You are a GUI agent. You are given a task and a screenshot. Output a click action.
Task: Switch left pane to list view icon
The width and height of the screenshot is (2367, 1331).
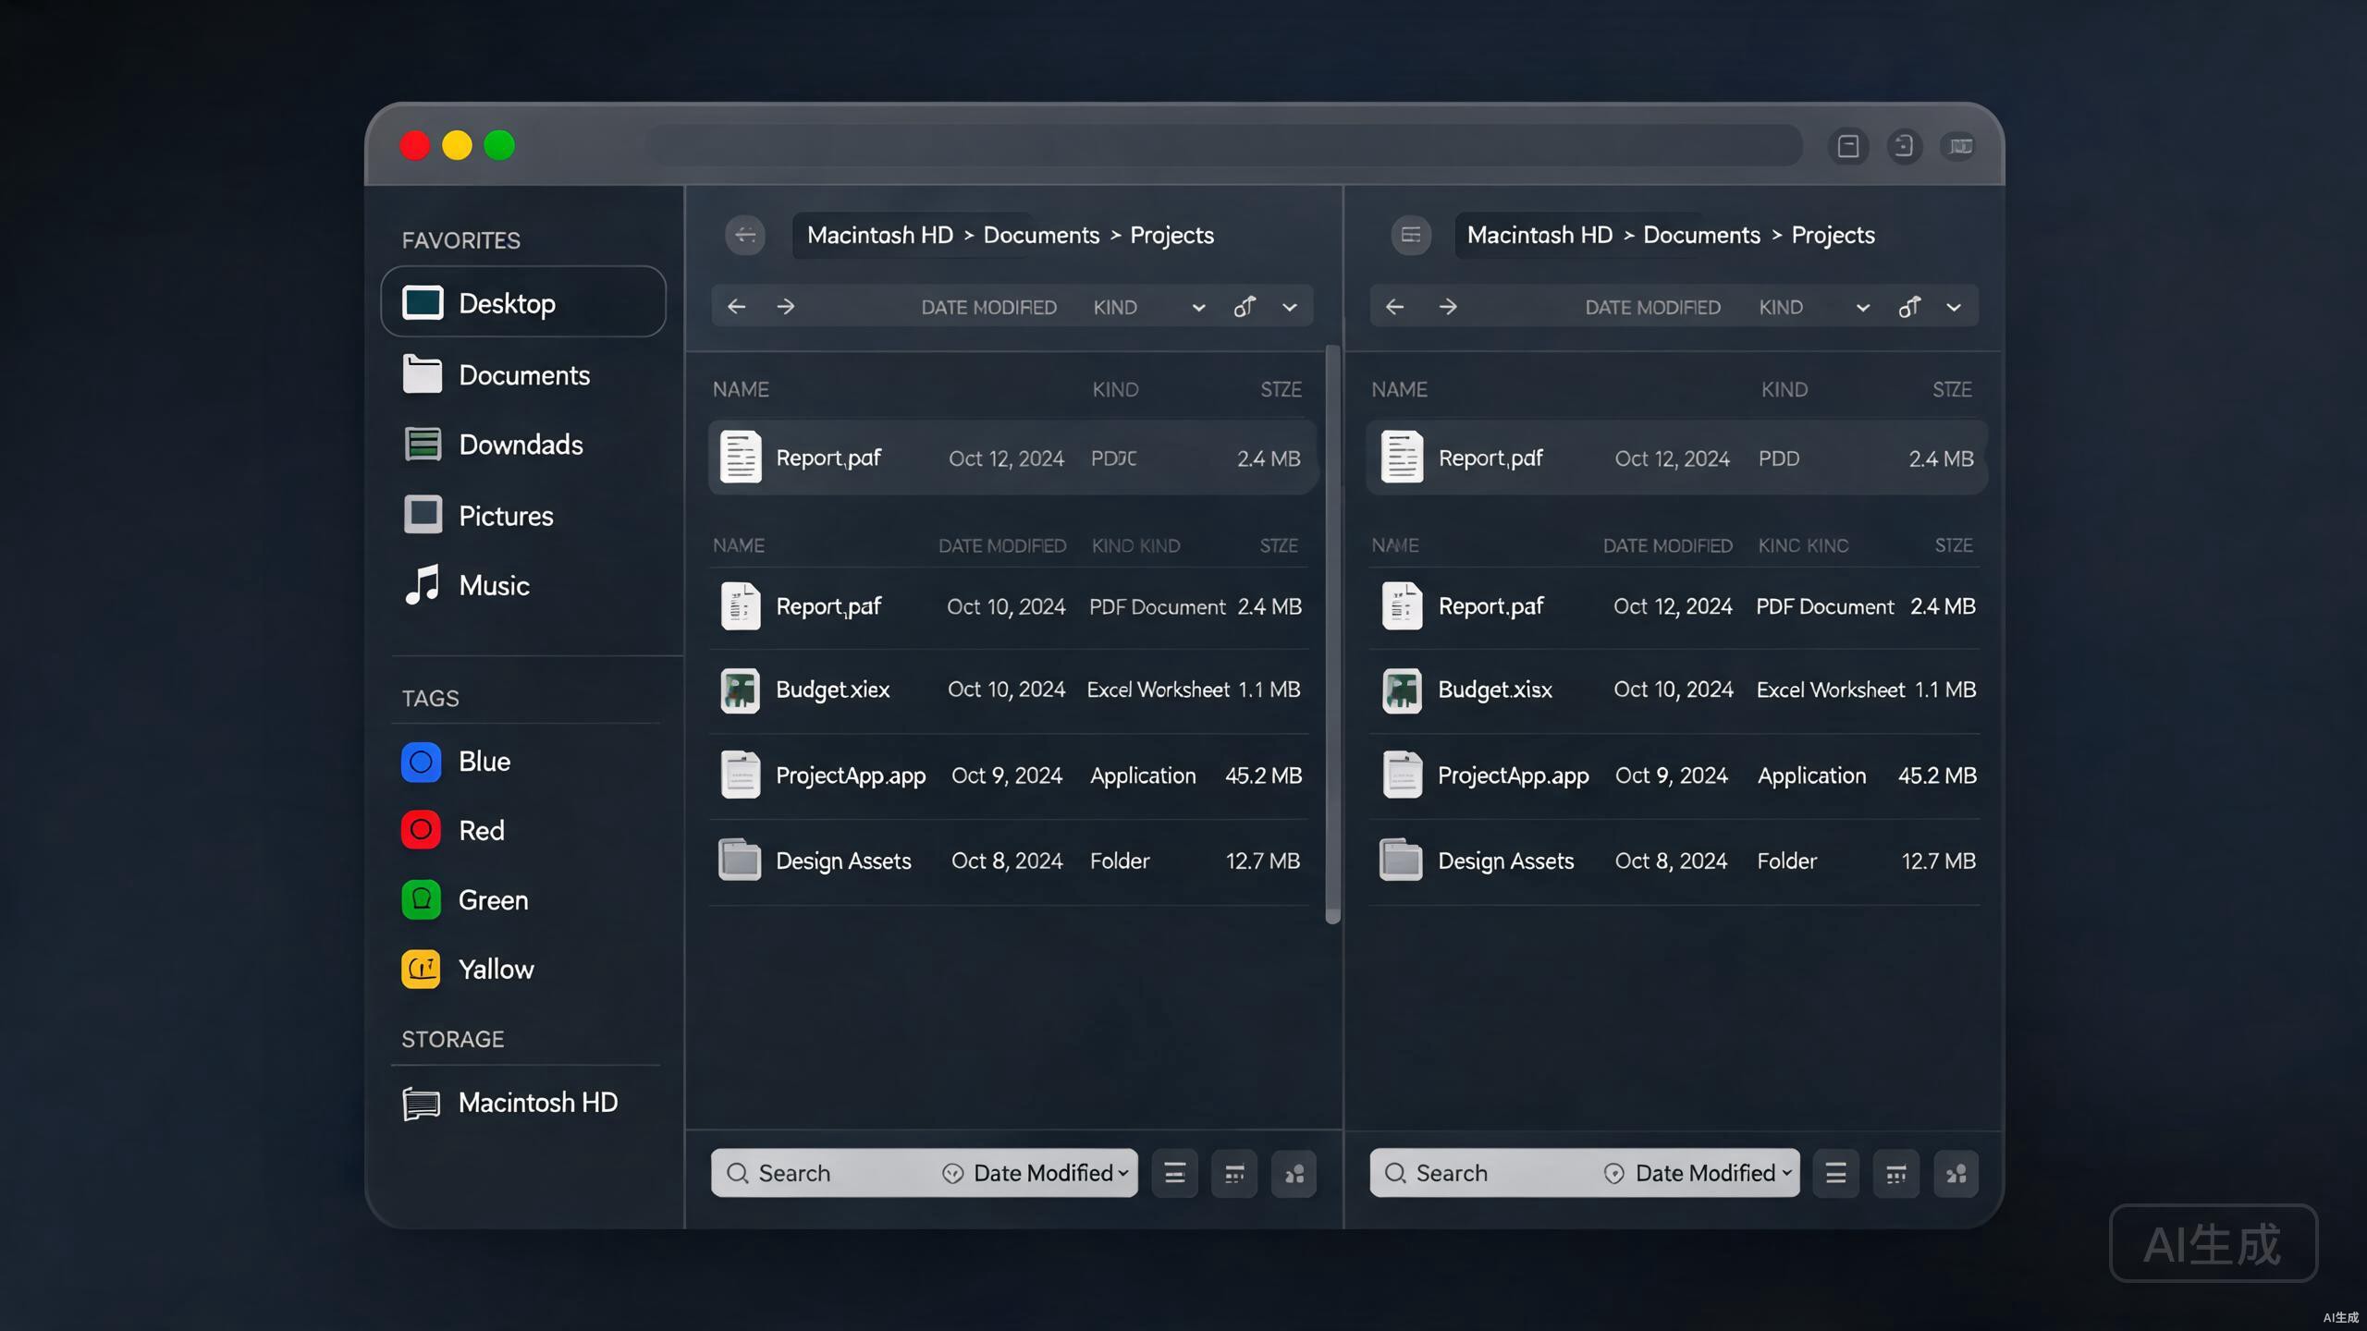[1174, 1173]
